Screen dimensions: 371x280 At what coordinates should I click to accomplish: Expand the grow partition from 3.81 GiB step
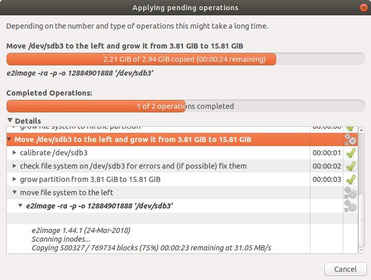point(14,179)
